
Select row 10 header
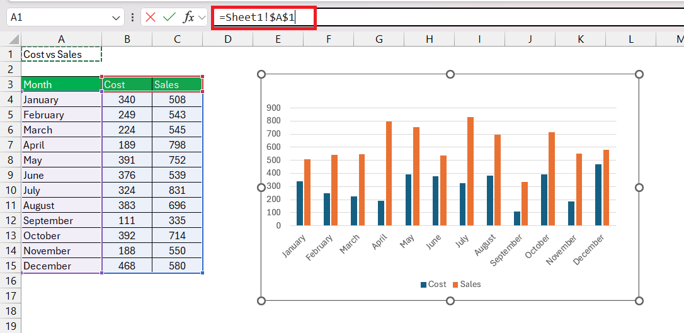(x=11, y=190)
